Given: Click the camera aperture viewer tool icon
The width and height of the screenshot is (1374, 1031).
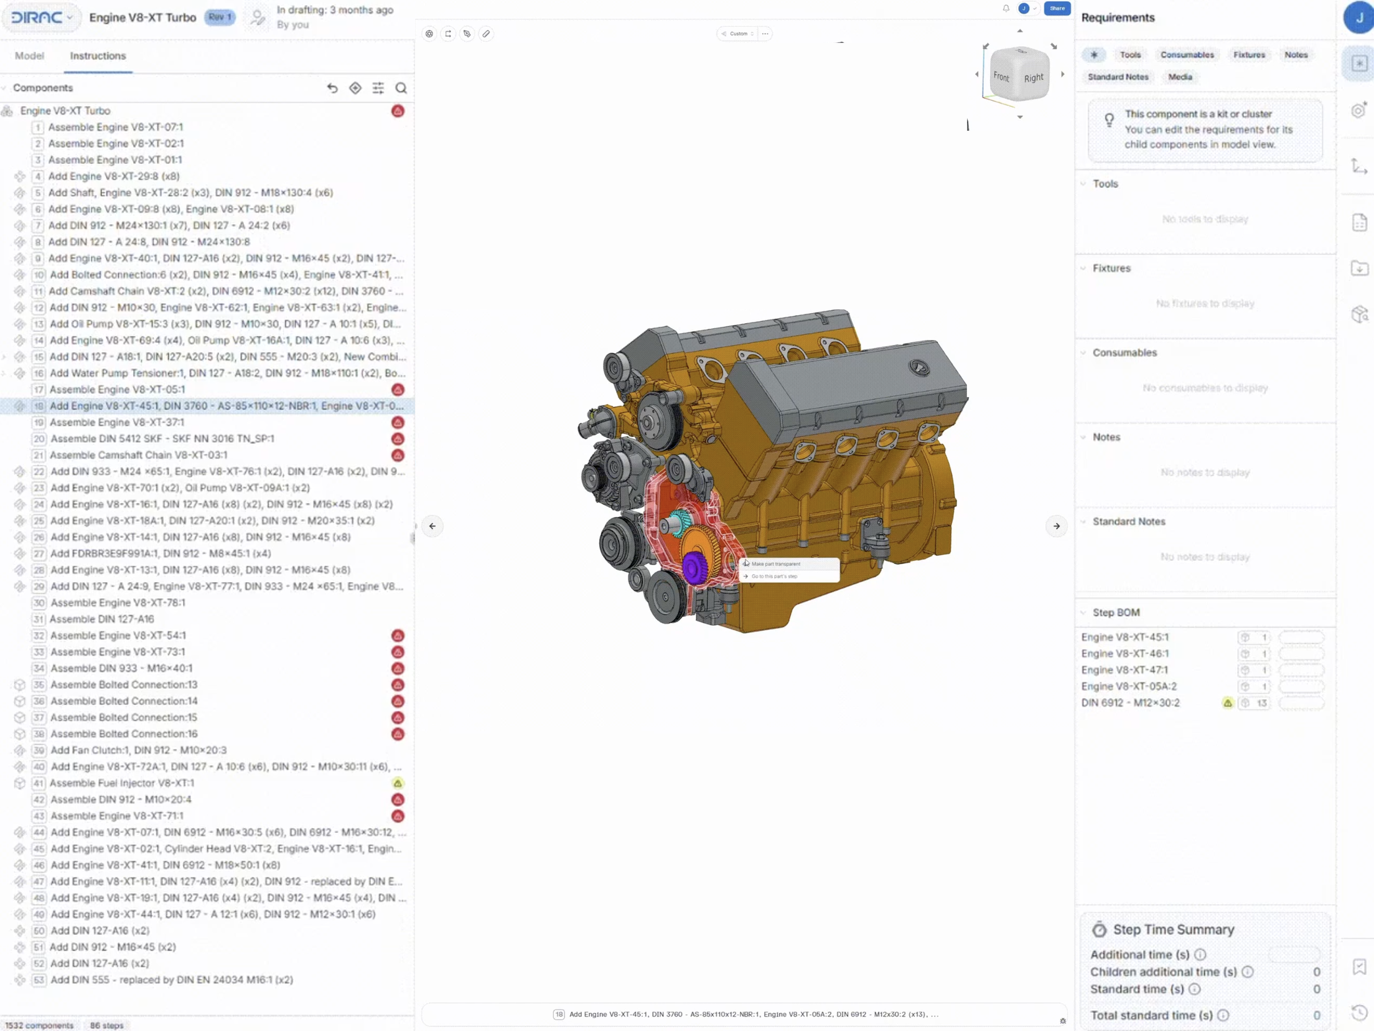Looking at the screenshot, I should click(429, 34).
